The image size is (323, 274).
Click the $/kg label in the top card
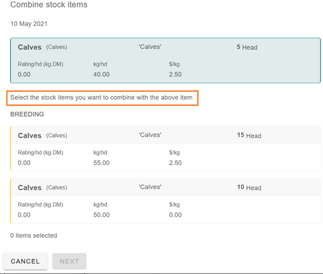click(174, 64)
